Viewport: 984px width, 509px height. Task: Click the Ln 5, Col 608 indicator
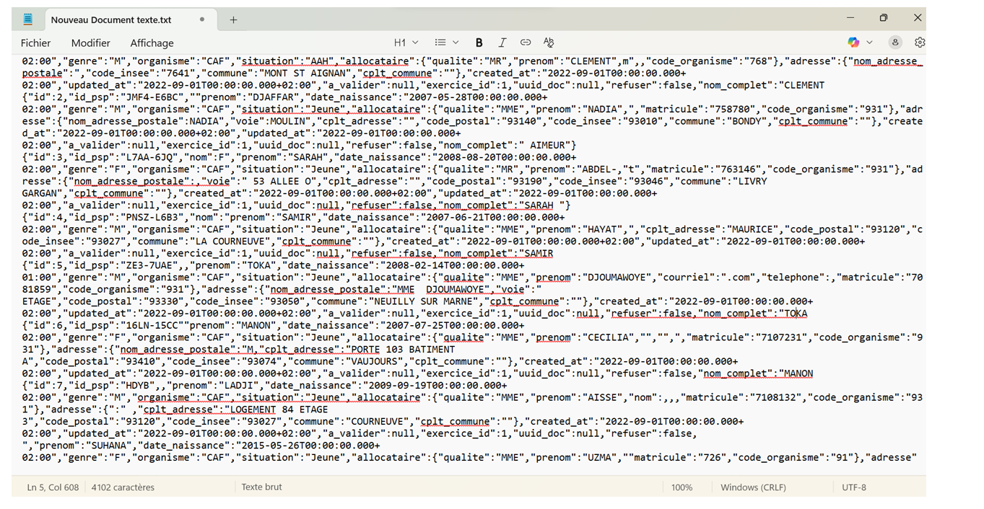coord(53,487)
